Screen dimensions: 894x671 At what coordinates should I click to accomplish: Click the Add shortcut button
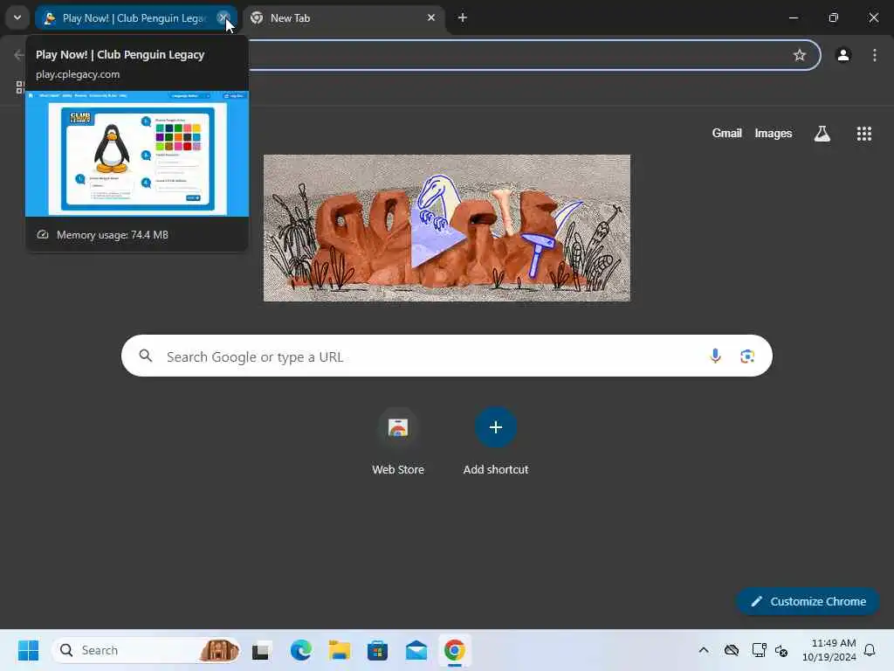pyautogui.click(x=496, y=441)
